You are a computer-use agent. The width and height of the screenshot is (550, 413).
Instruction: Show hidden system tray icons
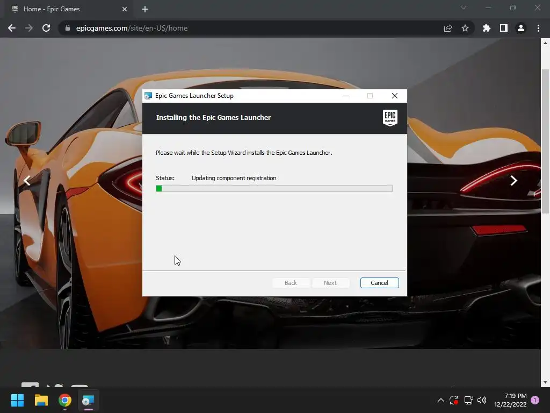pos(441,400)
